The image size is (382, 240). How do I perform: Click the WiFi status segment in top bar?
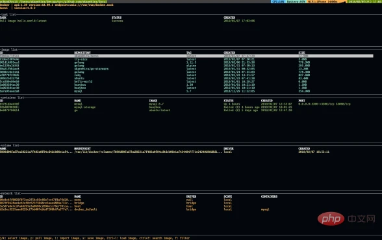pos(326,1)
